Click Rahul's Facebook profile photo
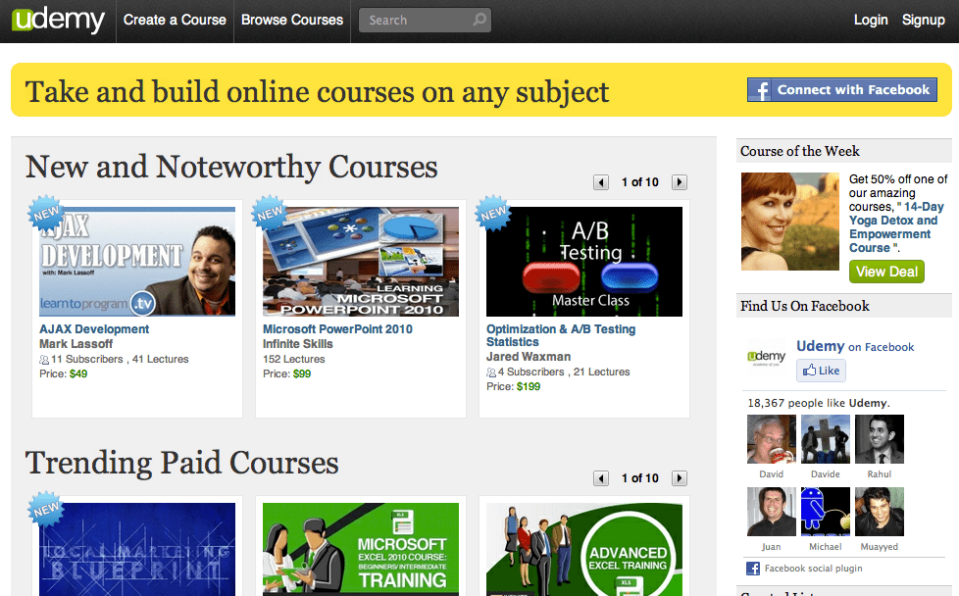The height and width of the screenshot is (596, 959). tap(880, 439)
